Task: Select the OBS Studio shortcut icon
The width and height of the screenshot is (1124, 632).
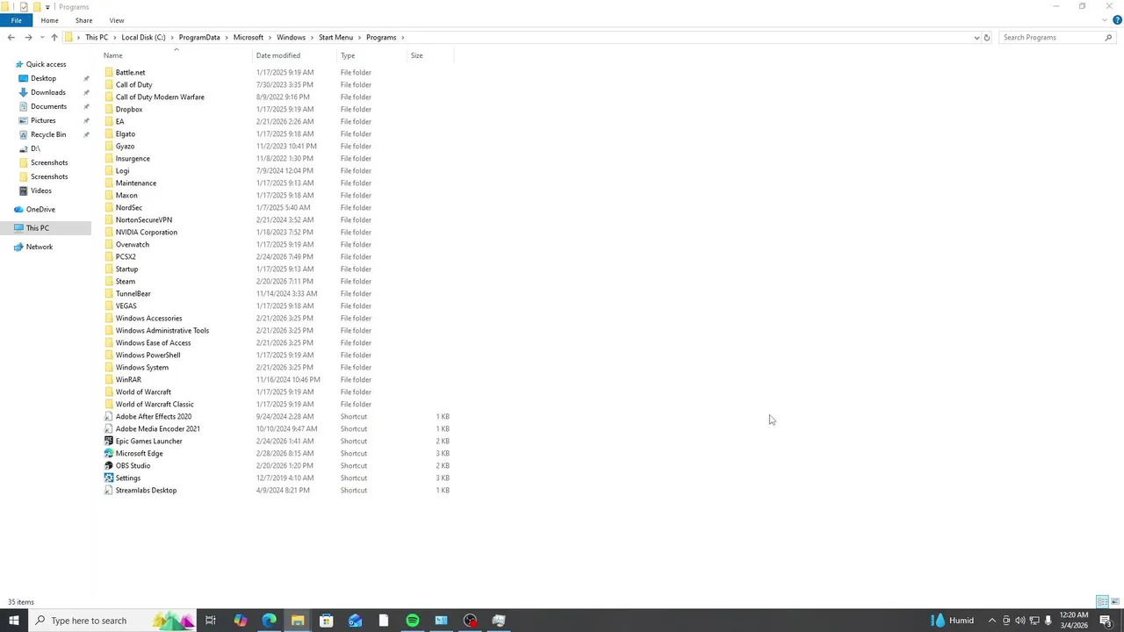Action: [109, 465]
